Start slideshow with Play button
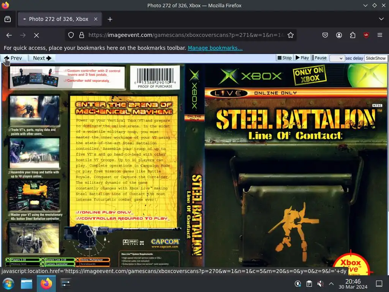Viewport: 389px width, 292px height. click(302, 58)
